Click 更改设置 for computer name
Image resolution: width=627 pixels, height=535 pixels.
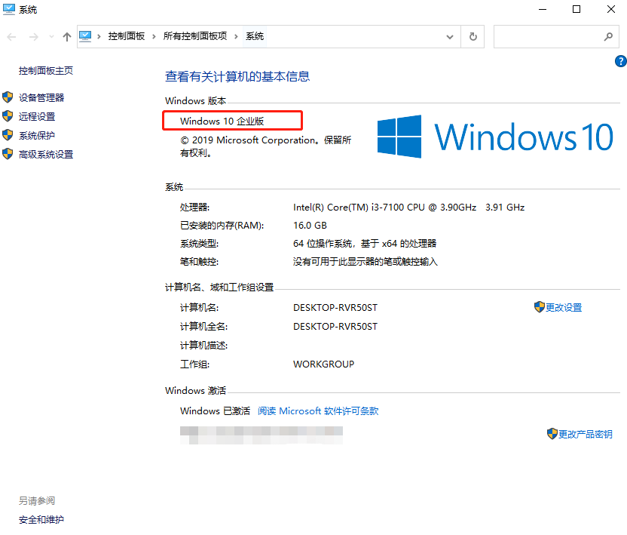pyautogui.click(x=564, y=308)
